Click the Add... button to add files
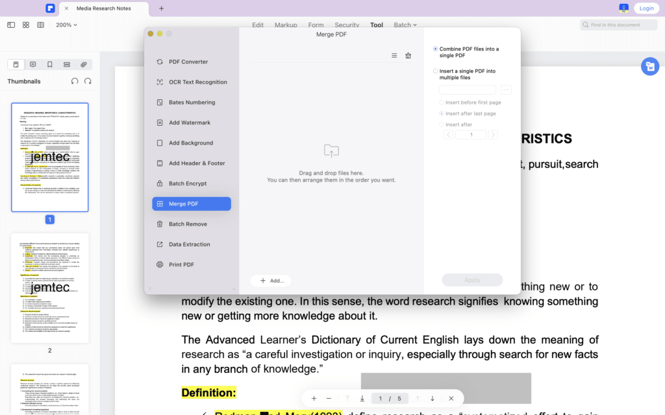Screen dimensions: 665x415 pos(271,280)
